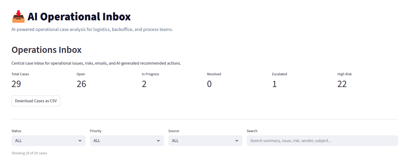
Task: Select the In Progress value 2
Action: [144, 84]
